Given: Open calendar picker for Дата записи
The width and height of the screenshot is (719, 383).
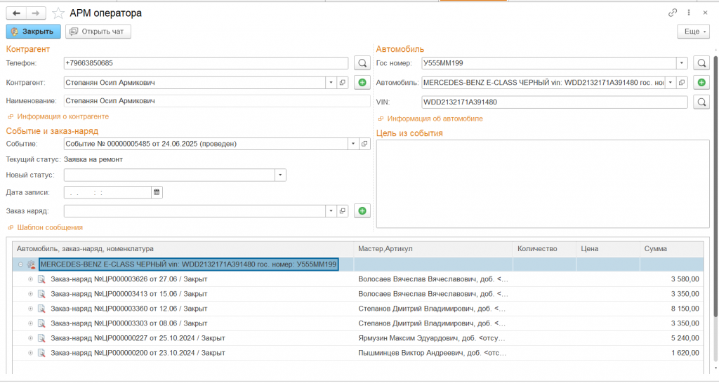Looking at the screenshot, I should point(157,192).
